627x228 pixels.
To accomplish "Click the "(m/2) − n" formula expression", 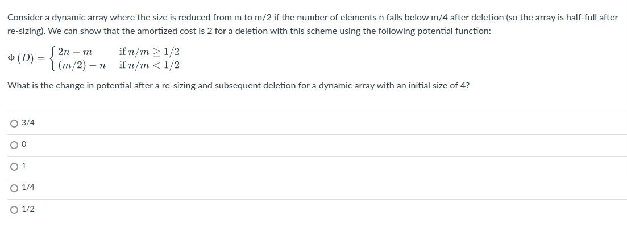I will [x=82, y=65].
